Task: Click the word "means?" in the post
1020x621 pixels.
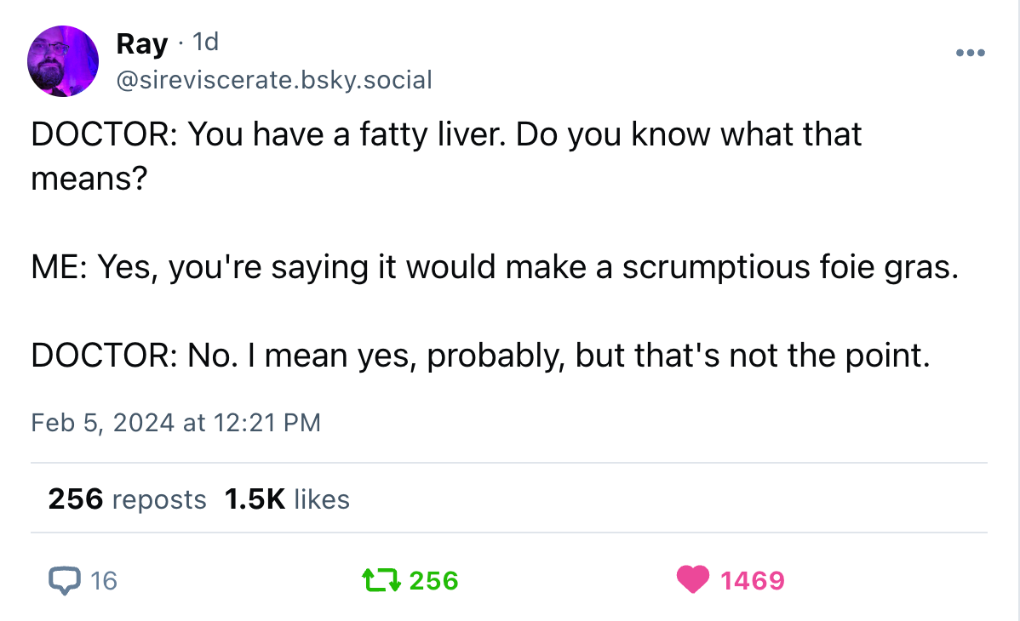Action: click(85, 179)
